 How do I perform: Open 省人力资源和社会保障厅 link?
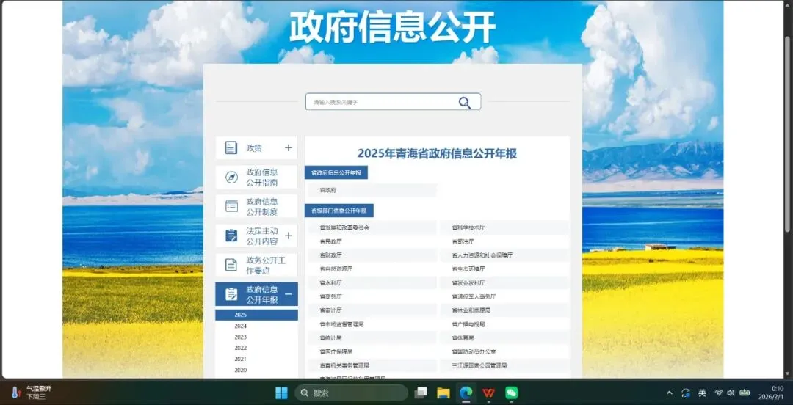tap(482, 255)
